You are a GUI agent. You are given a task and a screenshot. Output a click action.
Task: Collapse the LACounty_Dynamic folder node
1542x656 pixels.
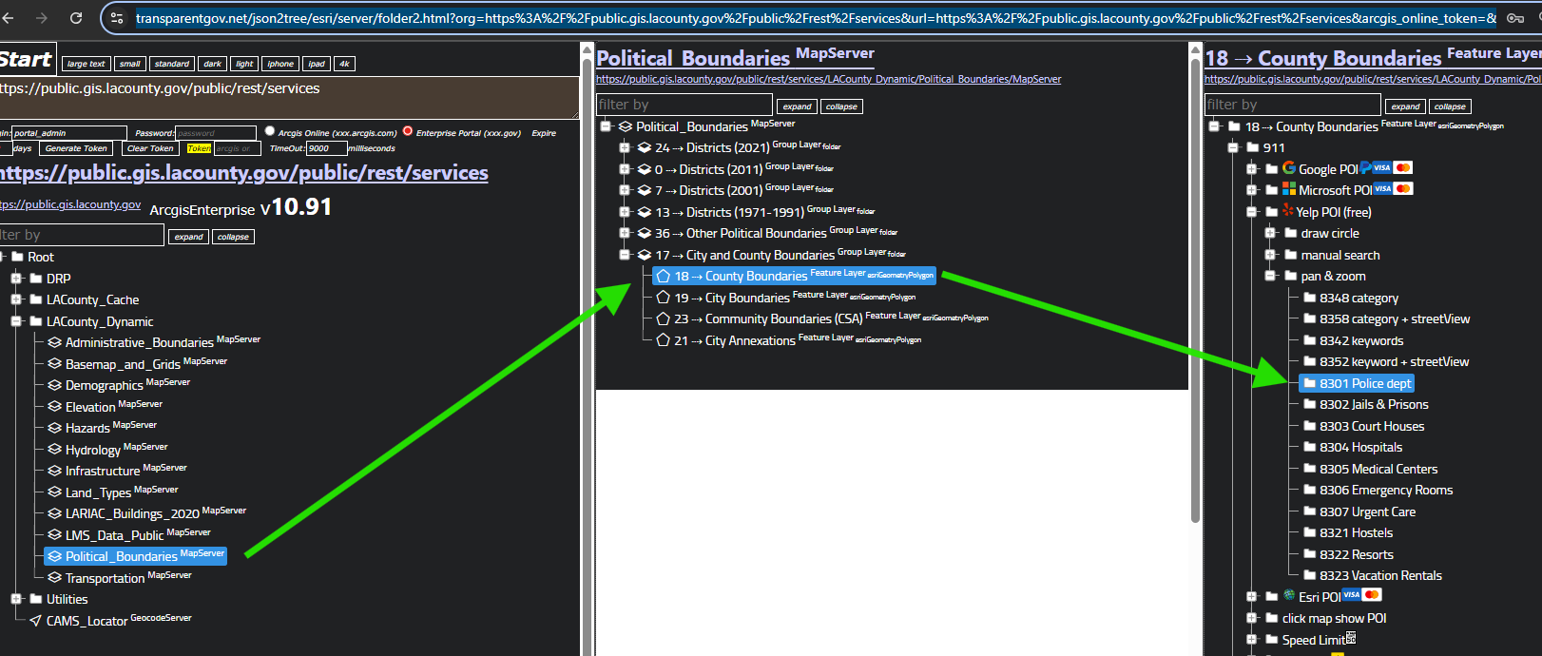(16, 321)
